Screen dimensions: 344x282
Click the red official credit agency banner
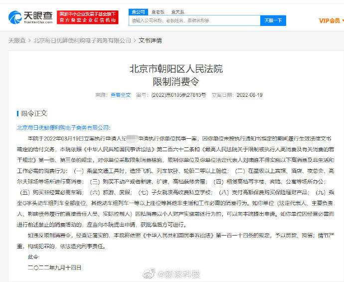pyautogui.click(x=88, y=17)
